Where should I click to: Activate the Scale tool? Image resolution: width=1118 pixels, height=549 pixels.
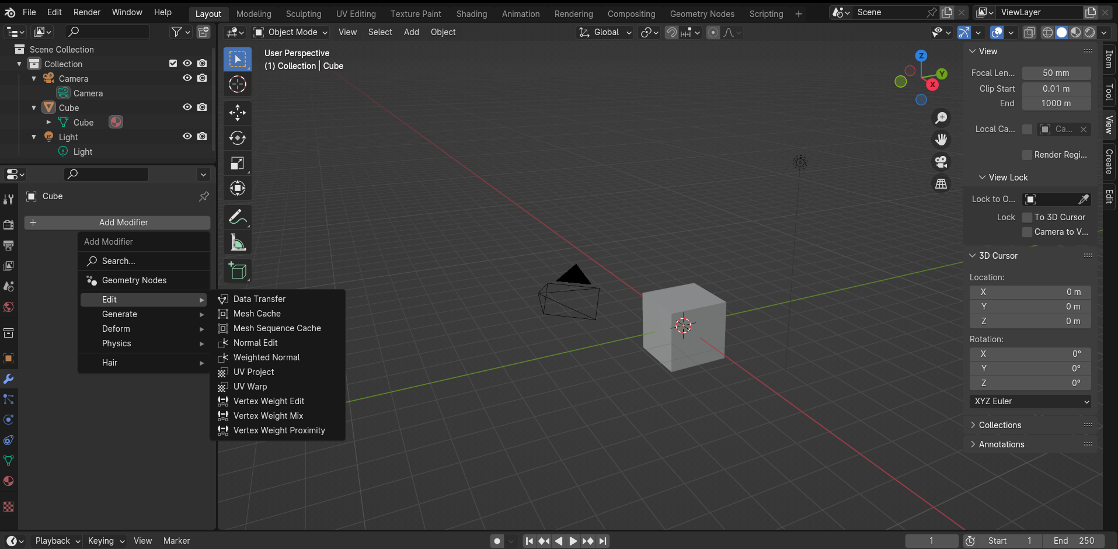(x=238, y=163)
